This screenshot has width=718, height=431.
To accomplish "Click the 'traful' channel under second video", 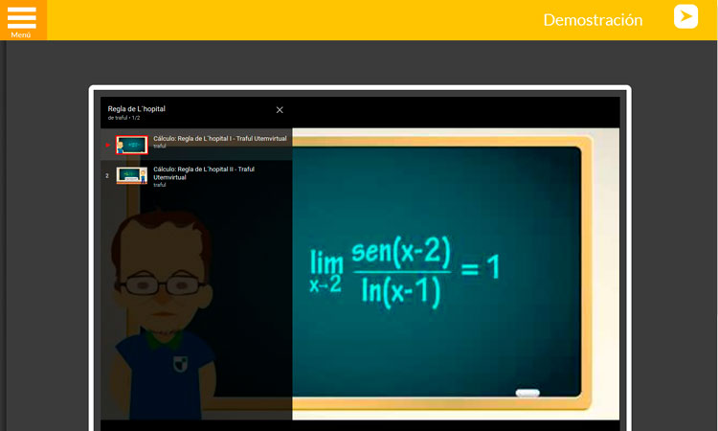I will point(160,185).
